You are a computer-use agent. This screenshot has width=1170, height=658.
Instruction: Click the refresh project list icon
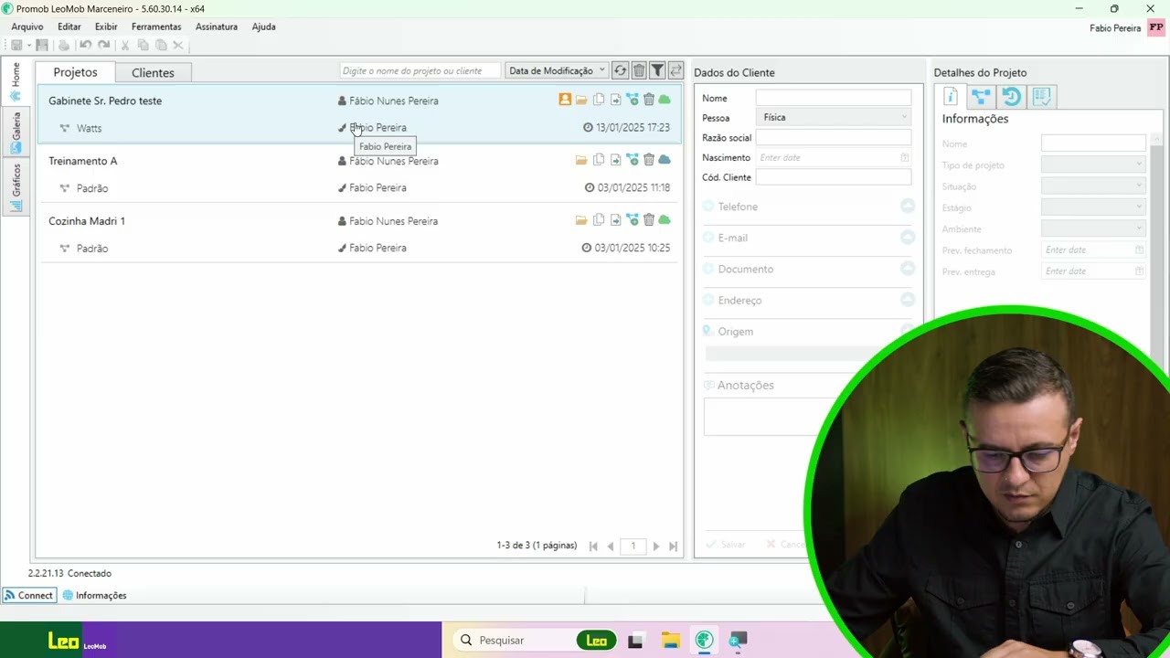pos(621,70)
